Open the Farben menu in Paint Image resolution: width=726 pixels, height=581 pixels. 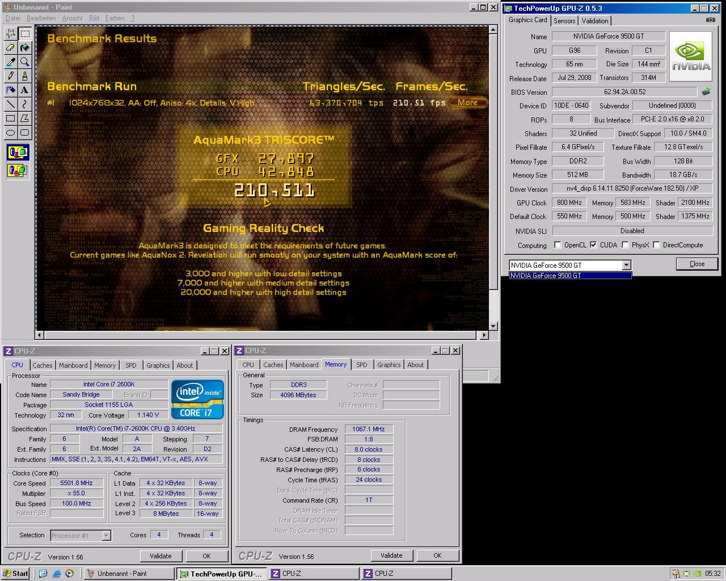click(x=115, y=18)
